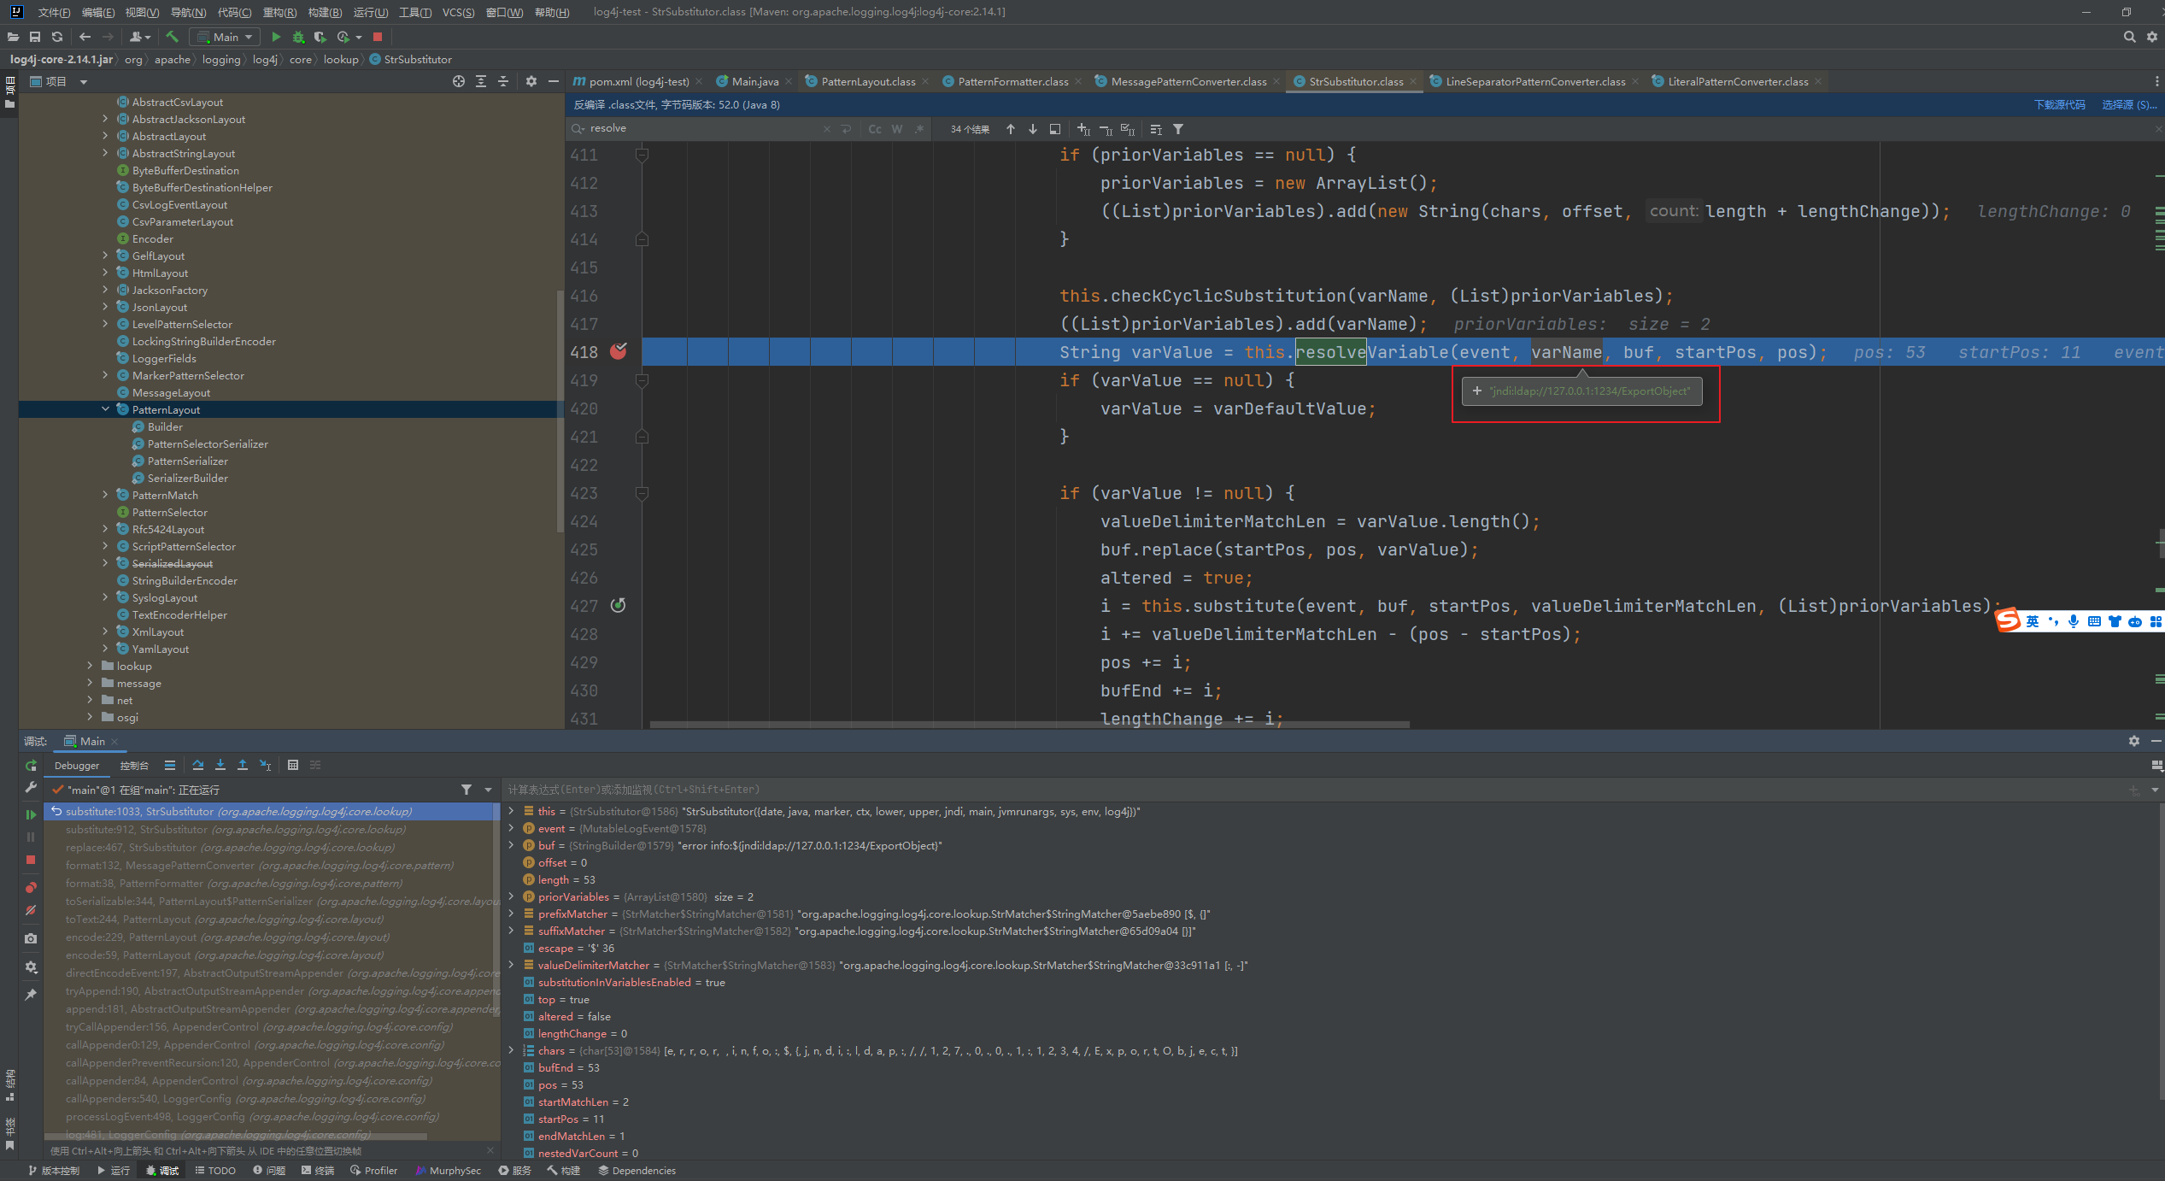Step out using the debugger up-arrow icon
The width and height of the screenshot is (2165, 1181).
pos(243,765)
